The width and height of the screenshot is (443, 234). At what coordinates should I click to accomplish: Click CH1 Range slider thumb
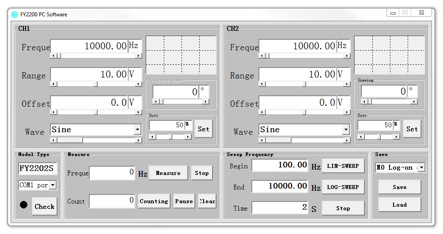click(x=96, y=84)
